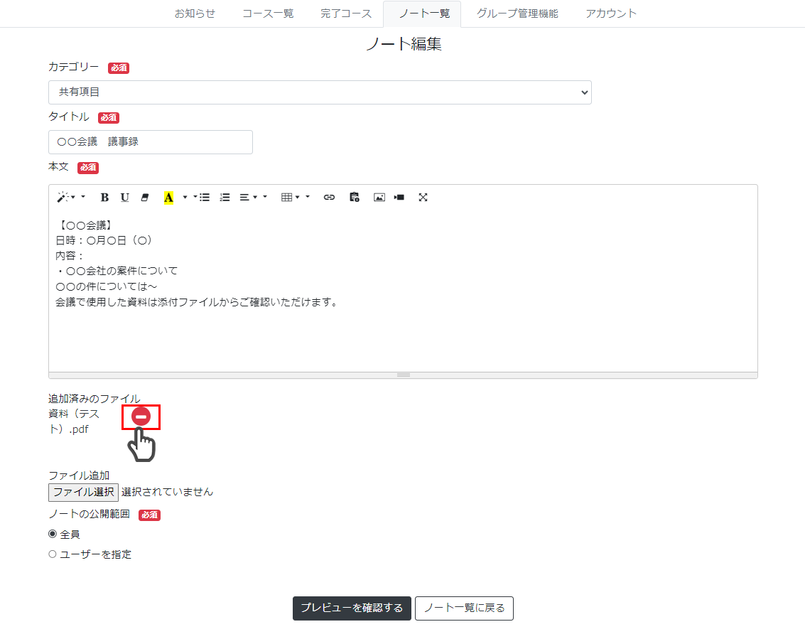Select the ユーザーを指定 radio option
The height and width of the screenshot is (639, 805).
(53, 554)
